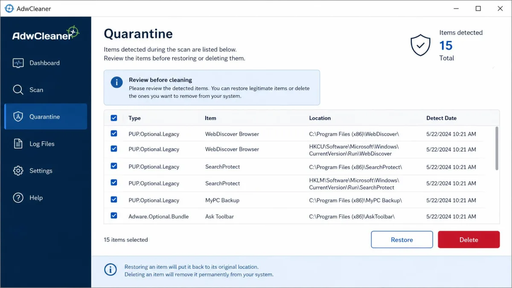The width and height of the screenshot is (512, 288).
Task: Sort by the Detect Date column header
Action: pyautogui.click(x=441, y=118)
